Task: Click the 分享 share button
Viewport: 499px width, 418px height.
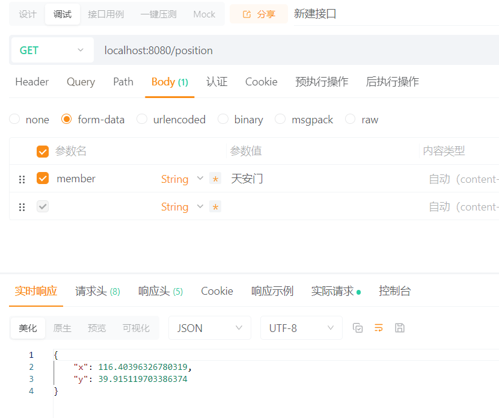Action: [x=259, y=14]
